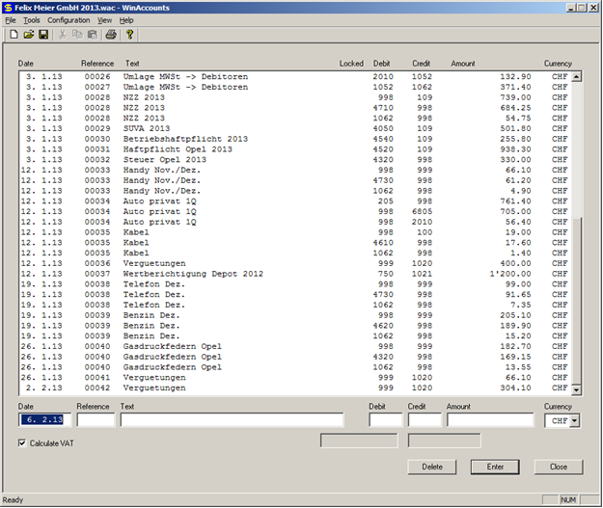The image size is (603, 508).
Task: Select Benzin Dez. row amount 15.20
Action: tap(295, 336)
